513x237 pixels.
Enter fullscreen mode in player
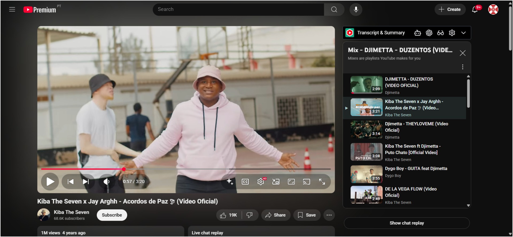click(x=322, y=182)
